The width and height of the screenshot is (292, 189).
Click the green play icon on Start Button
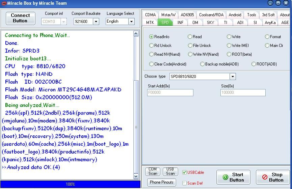[x=225, y=177]
